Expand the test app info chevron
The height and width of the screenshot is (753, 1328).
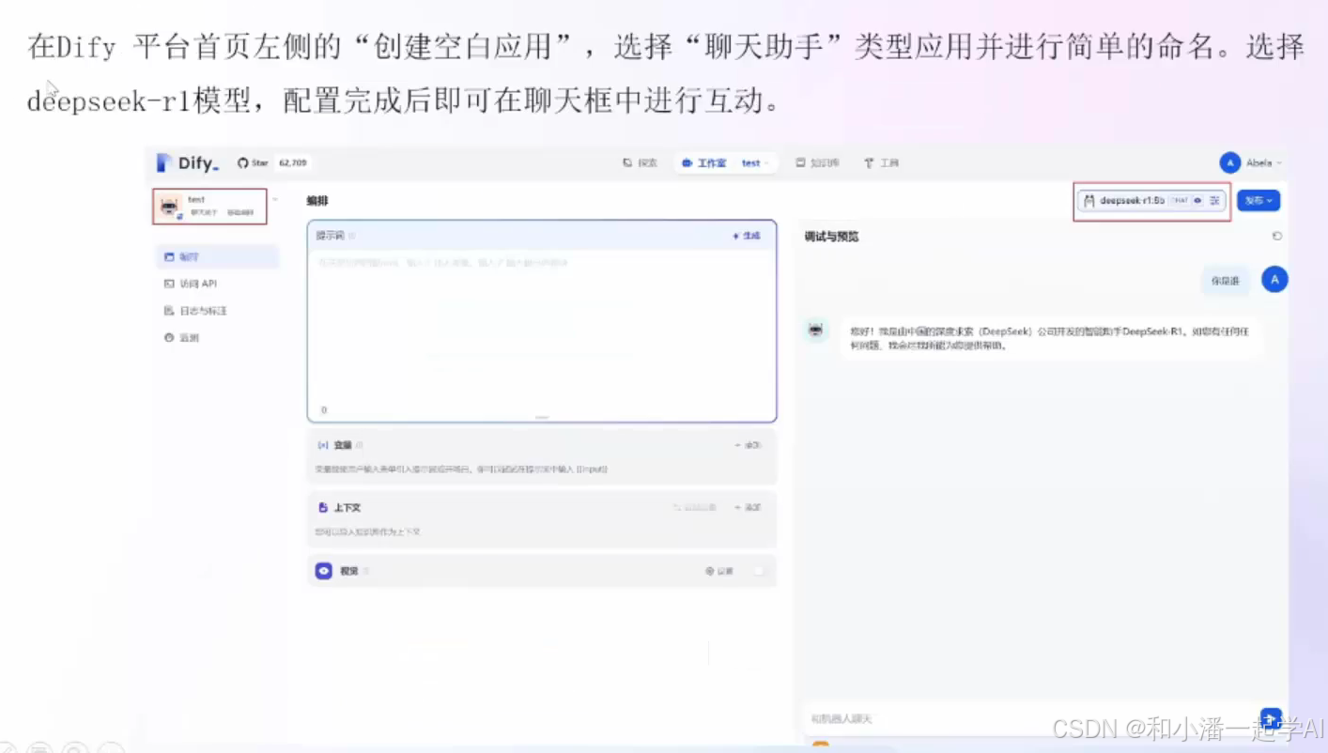point(275,200)
